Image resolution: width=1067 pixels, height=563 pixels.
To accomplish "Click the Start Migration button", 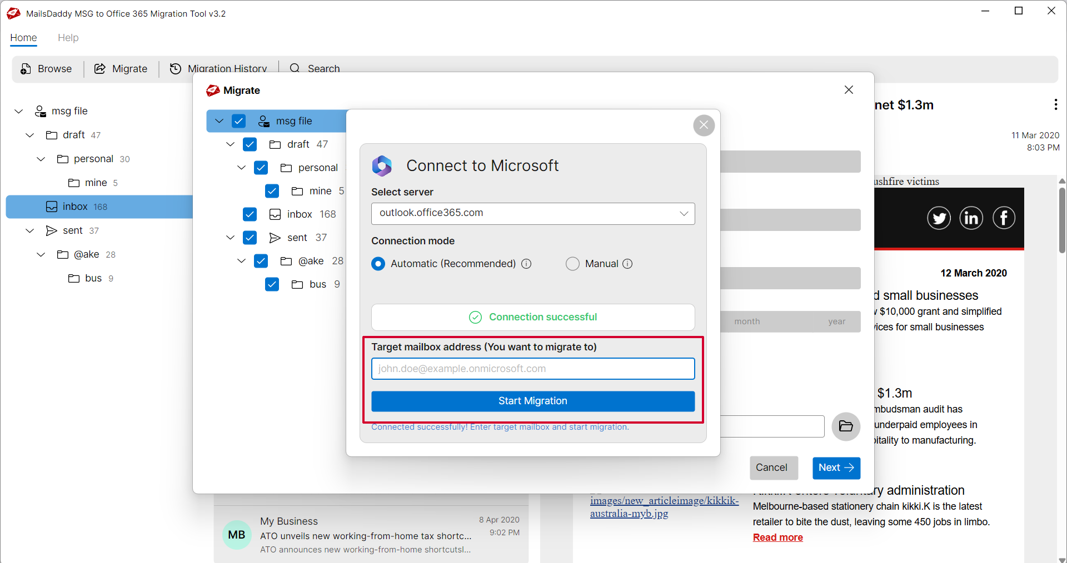I will [x=532, y=401].
